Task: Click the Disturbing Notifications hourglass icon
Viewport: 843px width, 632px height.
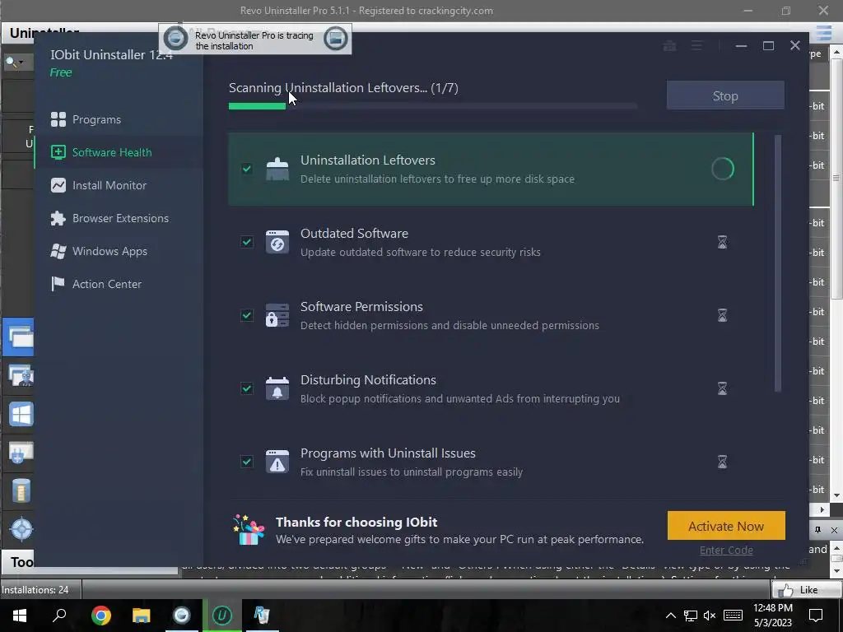Action: 723,388
